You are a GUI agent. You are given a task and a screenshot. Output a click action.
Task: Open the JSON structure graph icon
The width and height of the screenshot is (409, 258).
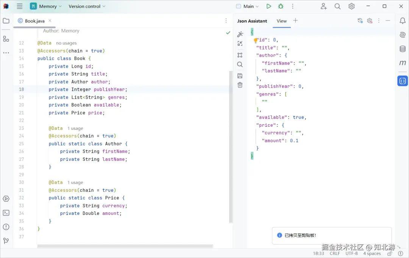[240, 54]
